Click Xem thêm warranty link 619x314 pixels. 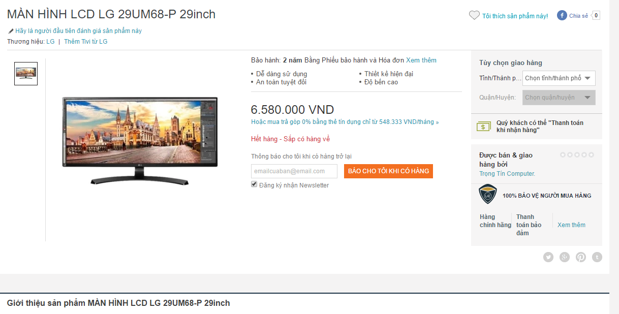[x=421, y=60]
